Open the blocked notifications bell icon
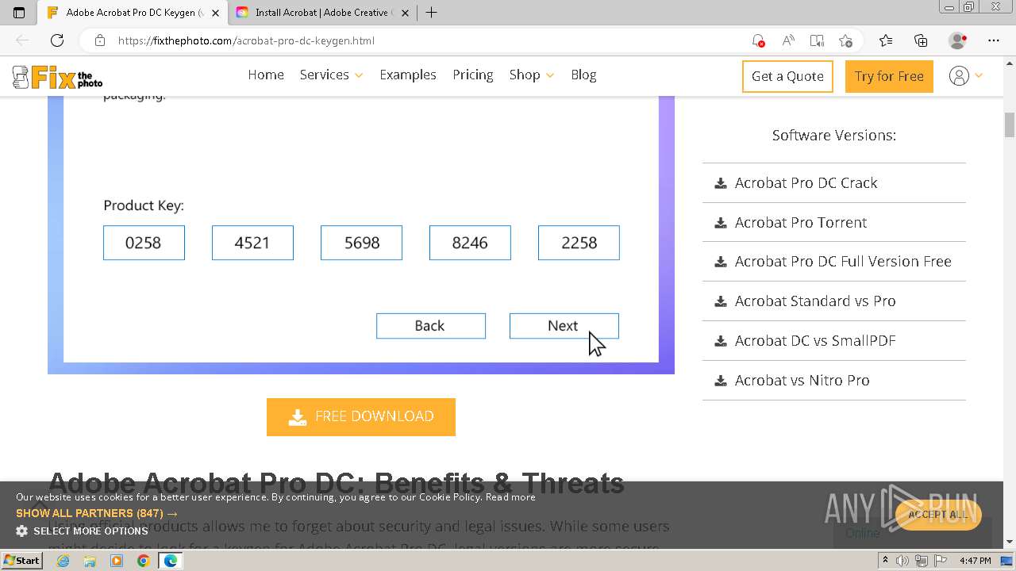This screenshot has width=1016, height=571. (758, 40)
